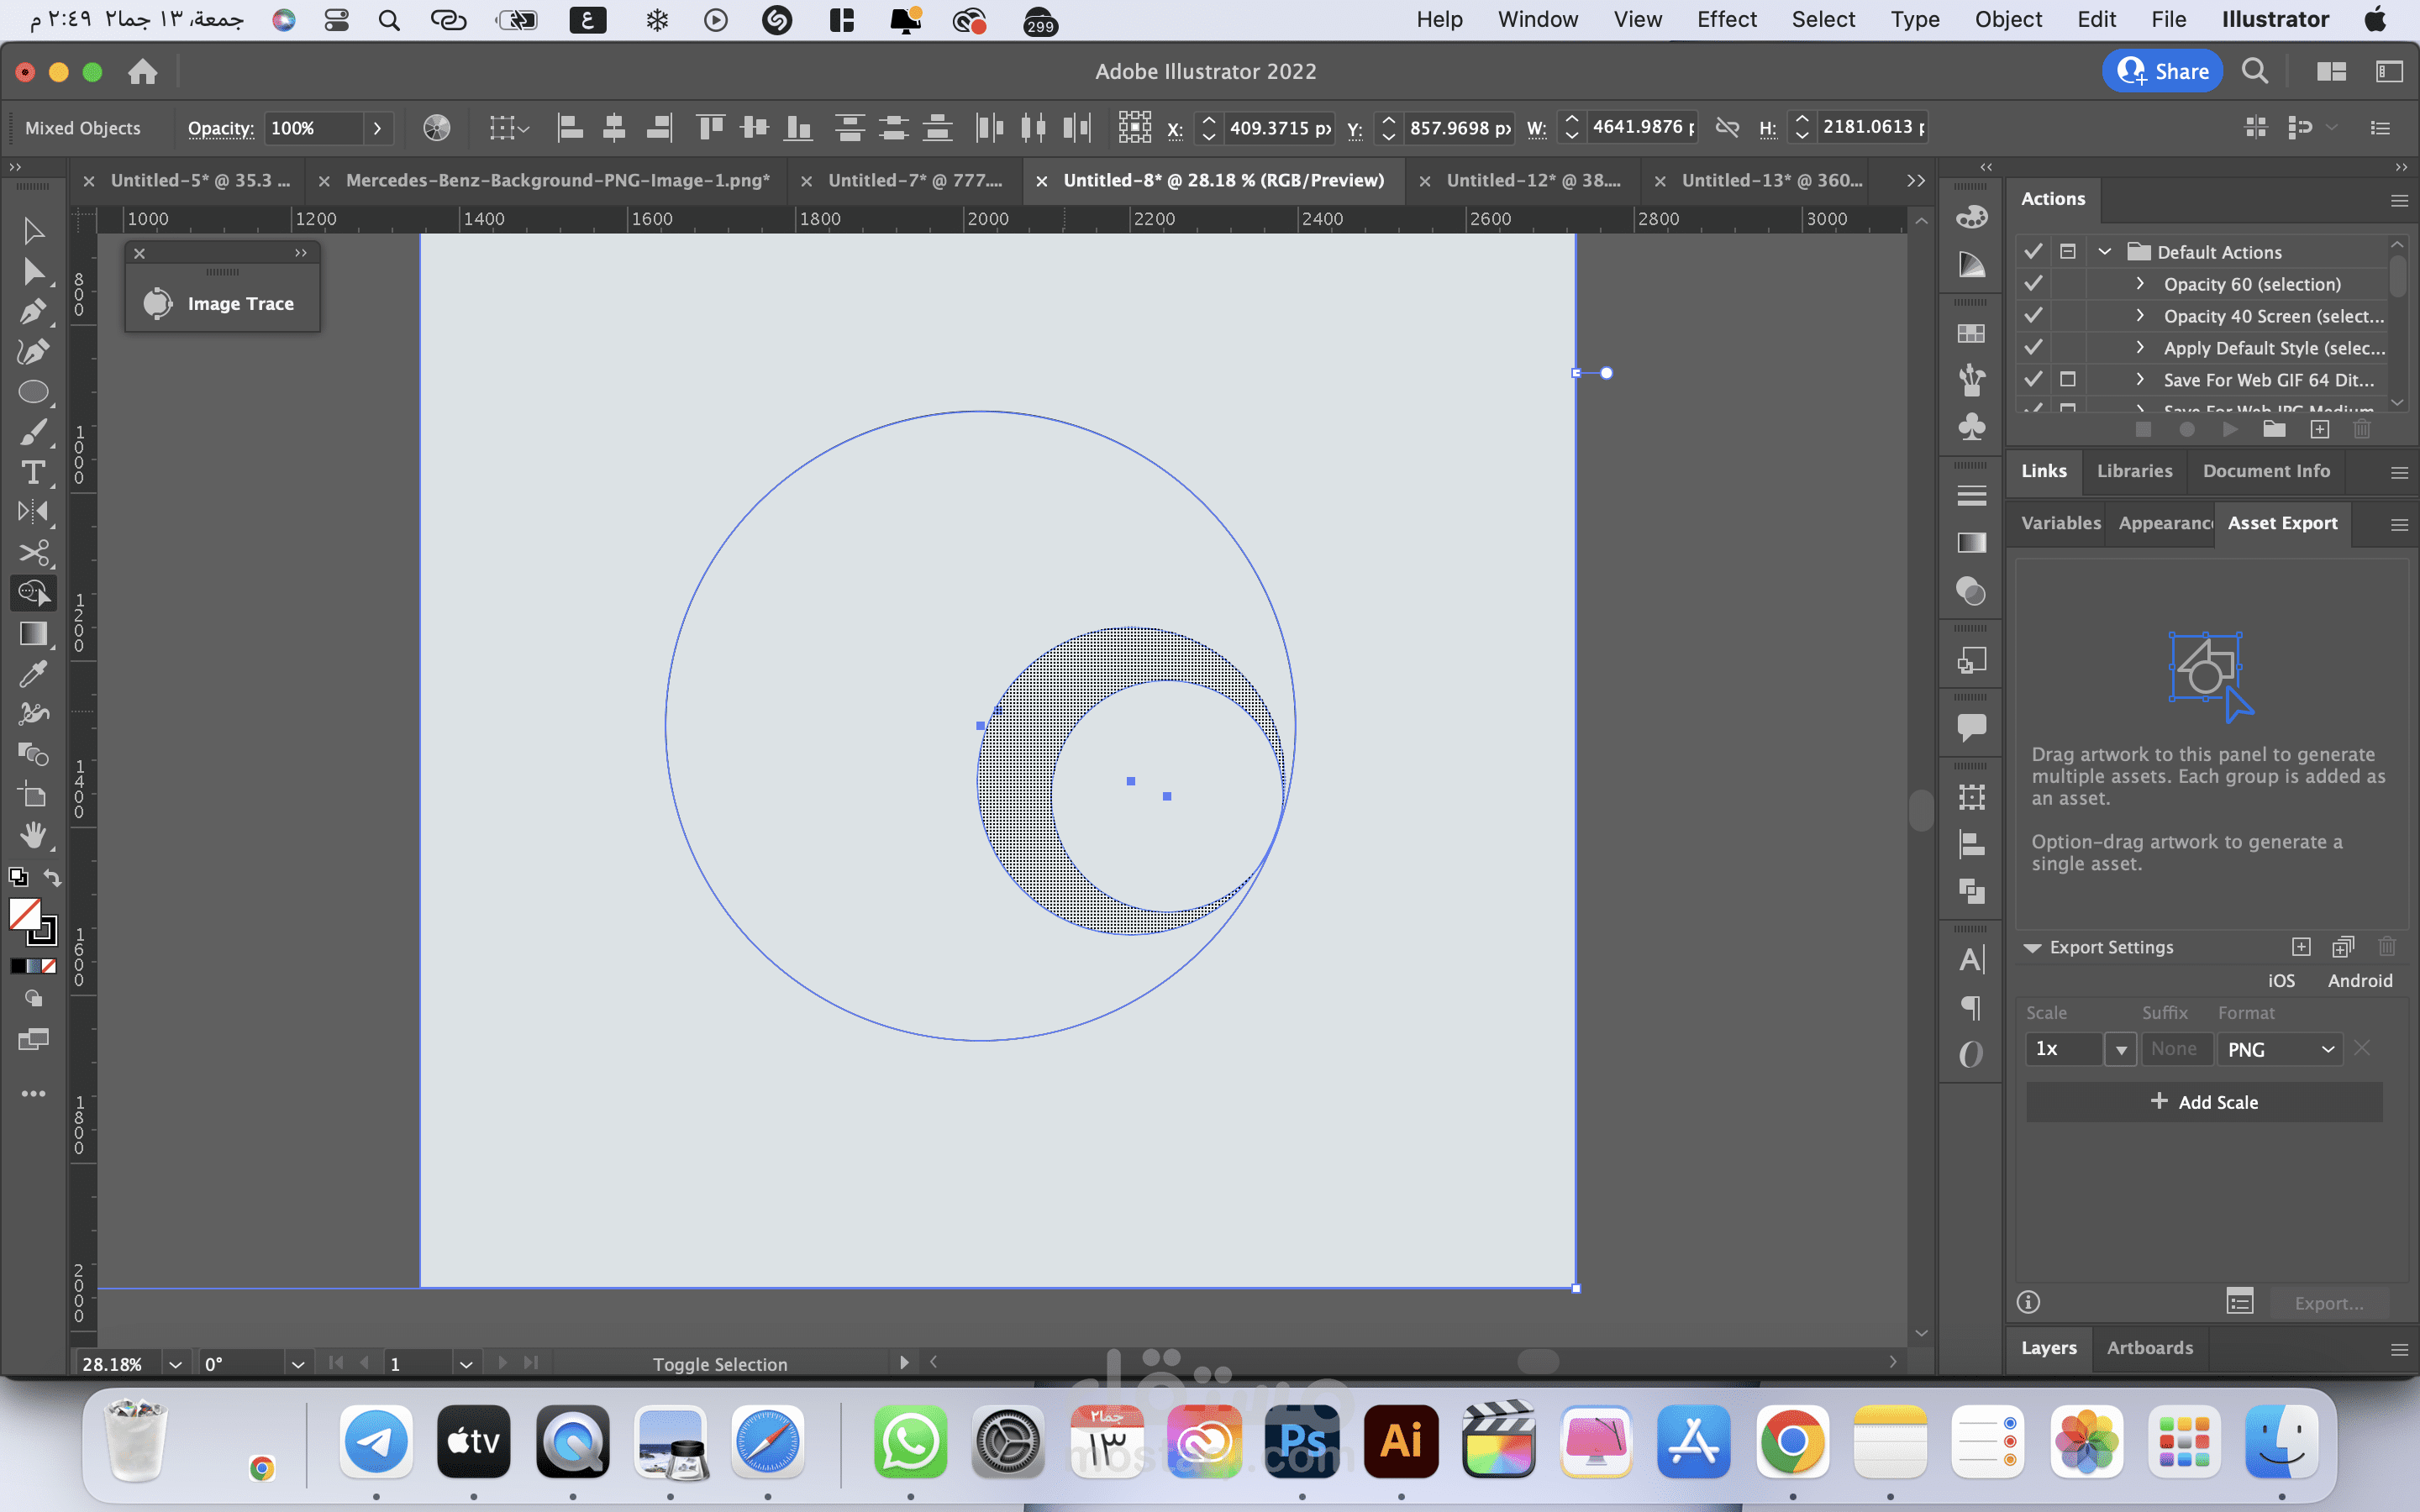Open the PNG format dropdown
This screenshot has height=1512, width=2420.
pos(2280,1049)
